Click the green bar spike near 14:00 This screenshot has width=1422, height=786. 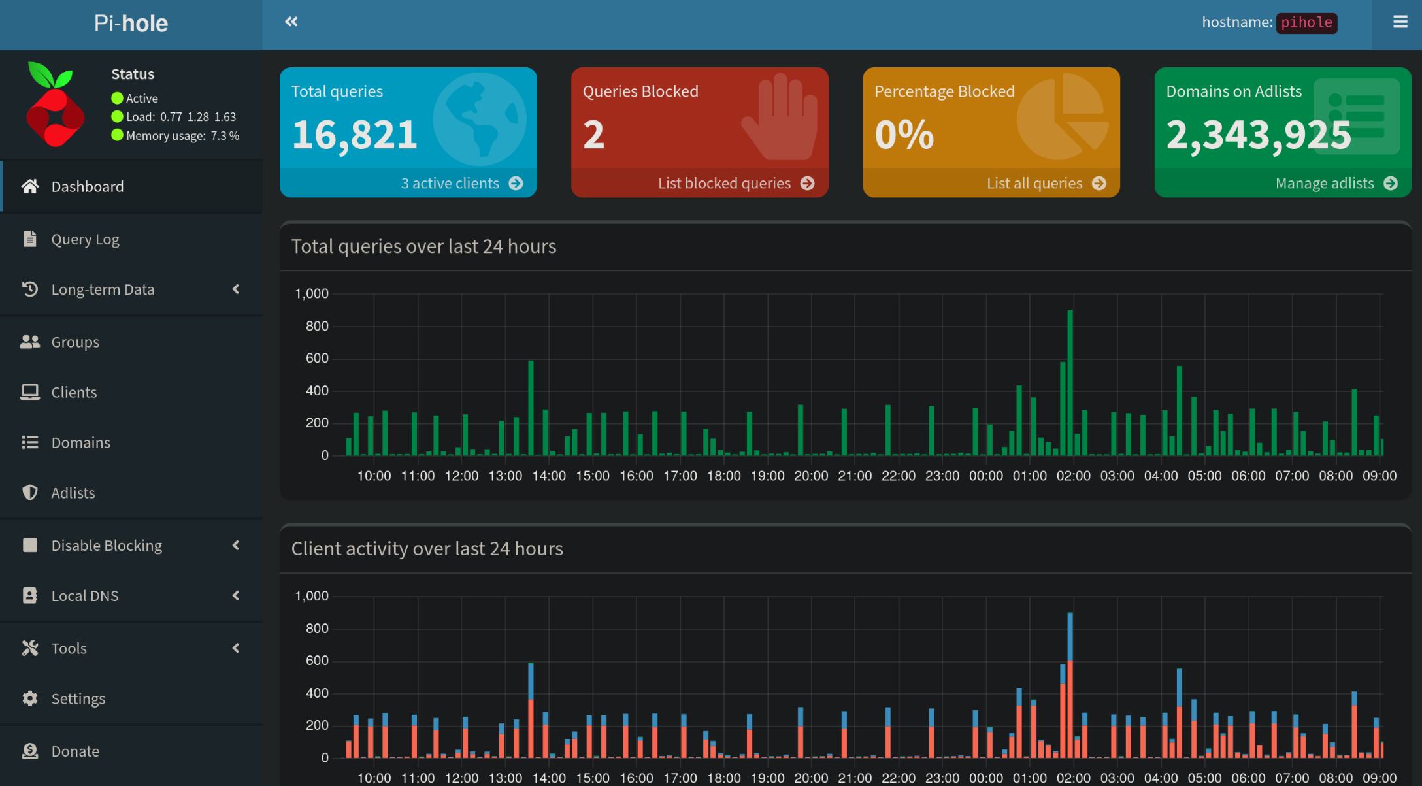(531, 408)
